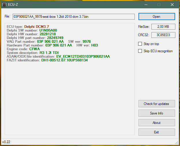Select the CRC32 value field
The width and height of the screenshot is (180, 146).
click(x=163, y=35)
